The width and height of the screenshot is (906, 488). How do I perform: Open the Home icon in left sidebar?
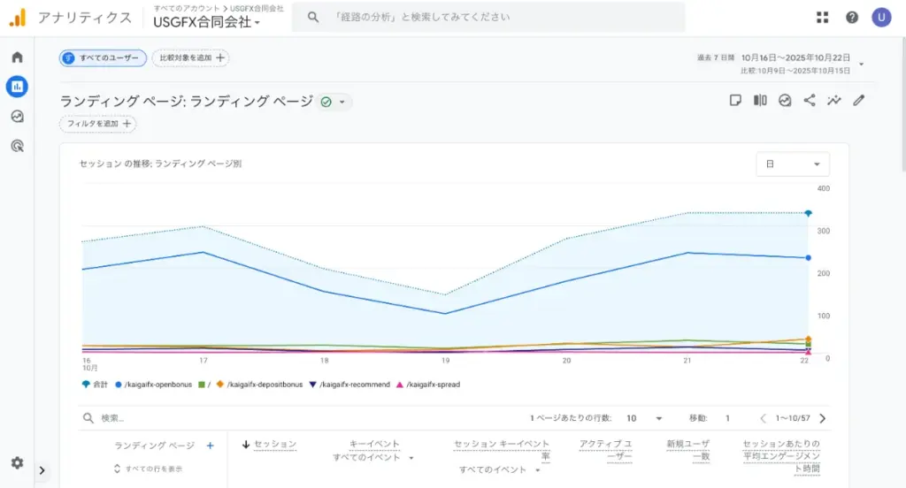pos(17,57)
